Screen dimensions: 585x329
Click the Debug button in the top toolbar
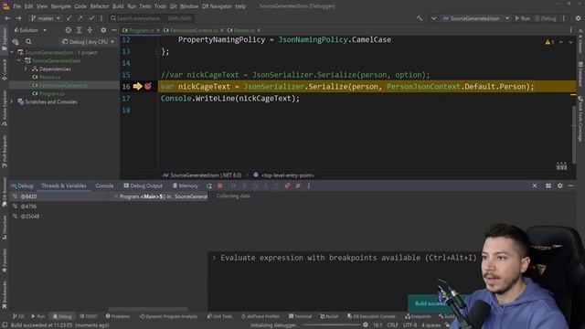point(546,18)
